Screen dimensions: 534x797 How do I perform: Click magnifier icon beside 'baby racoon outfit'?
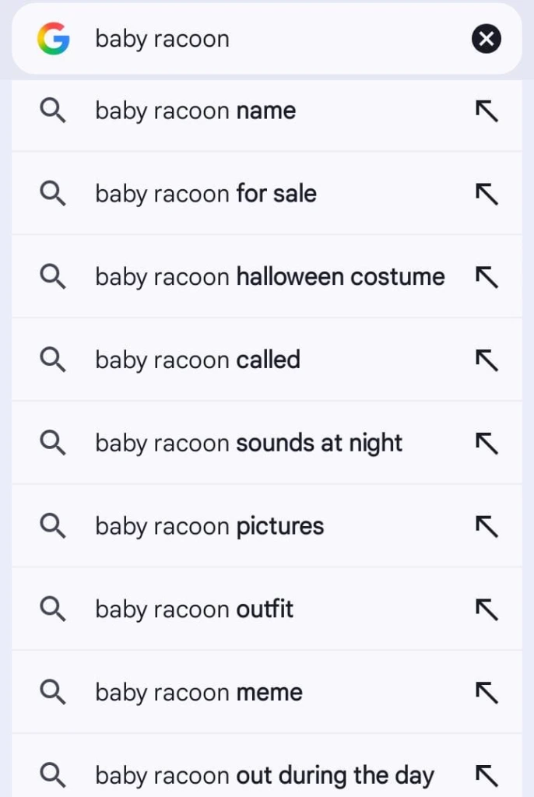(53, 609)
